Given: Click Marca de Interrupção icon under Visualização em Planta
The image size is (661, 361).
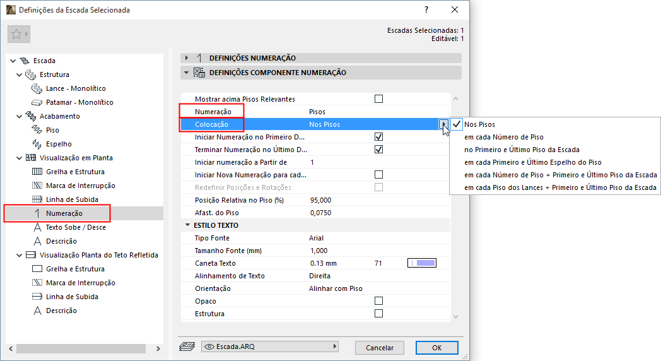Looking at the screenshot, I should click(x=37, y=186).
